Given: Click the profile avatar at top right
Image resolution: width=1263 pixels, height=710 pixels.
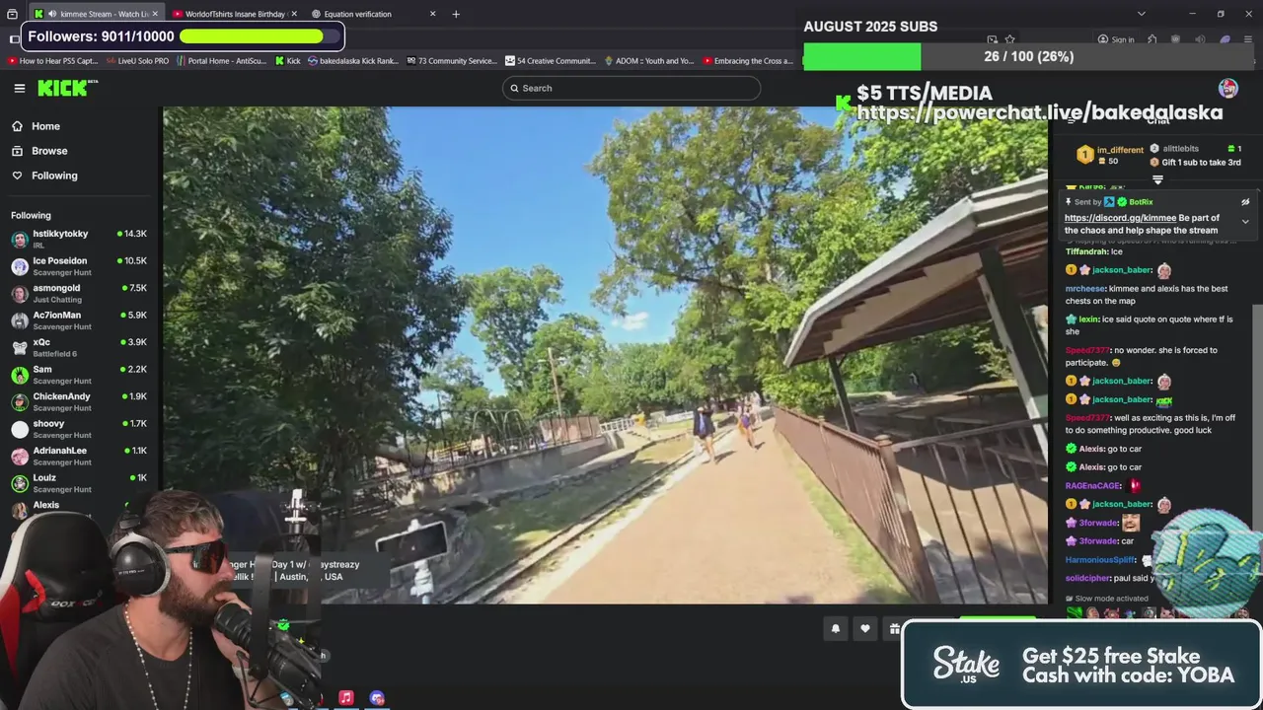Looking at the screenshot, I should tap(1228, 88).
